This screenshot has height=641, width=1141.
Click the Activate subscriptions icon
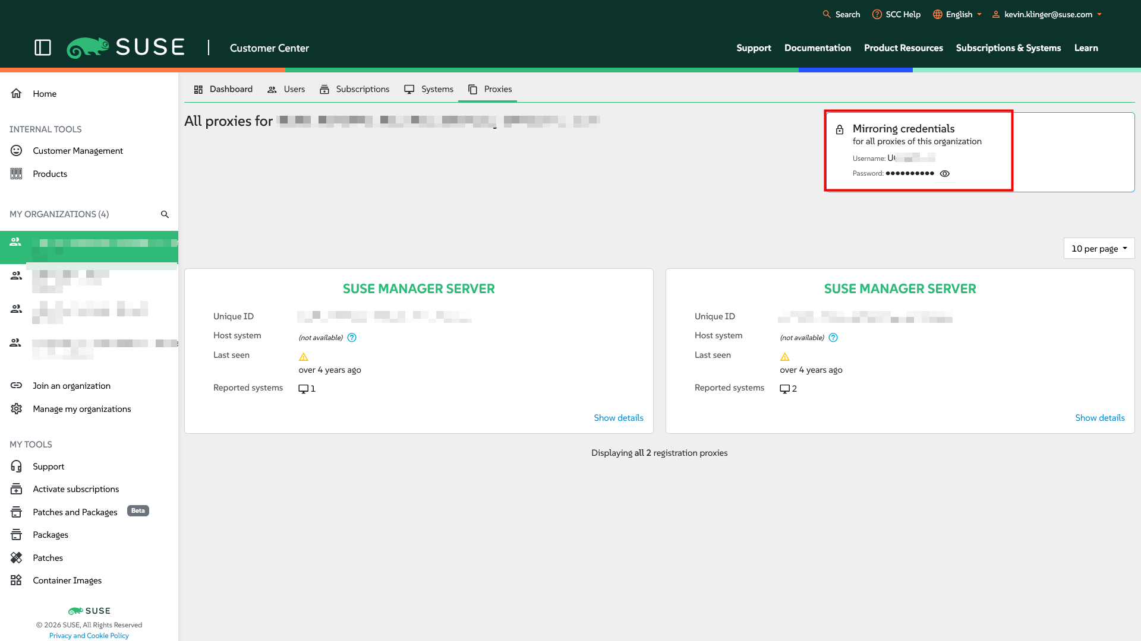(17, 489)
